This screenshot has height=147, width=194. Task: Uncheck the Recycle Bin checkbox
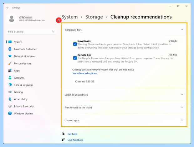[x=75, y=58]
